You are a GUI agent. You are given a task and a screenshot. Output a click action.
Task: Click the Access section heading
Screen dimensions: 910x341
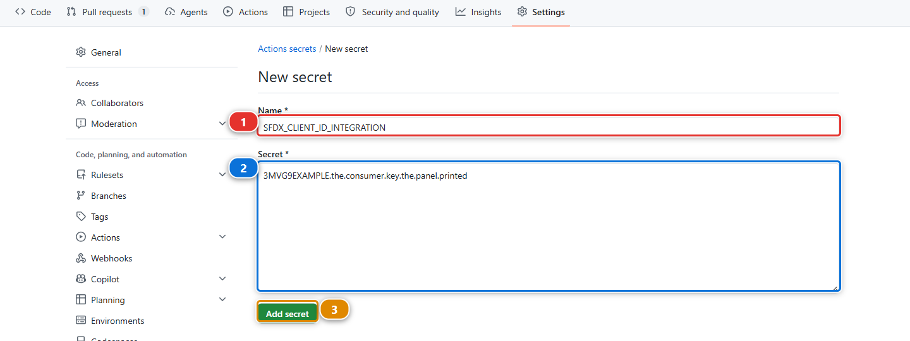tap(87, 83)
